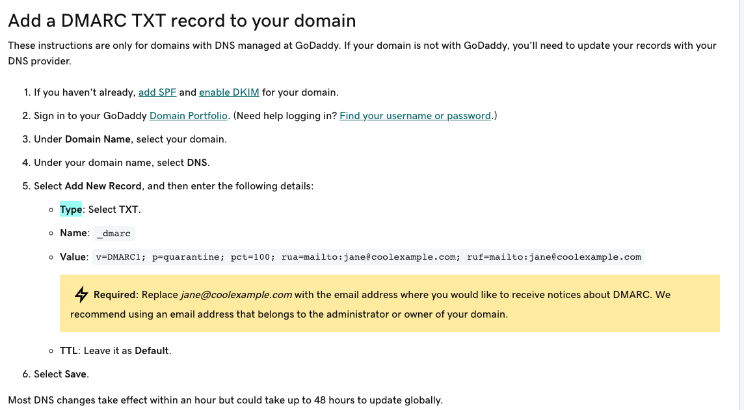The image size is (744, 410).
Task: Click the v=DMARC1 value code block
Action: 368,257
